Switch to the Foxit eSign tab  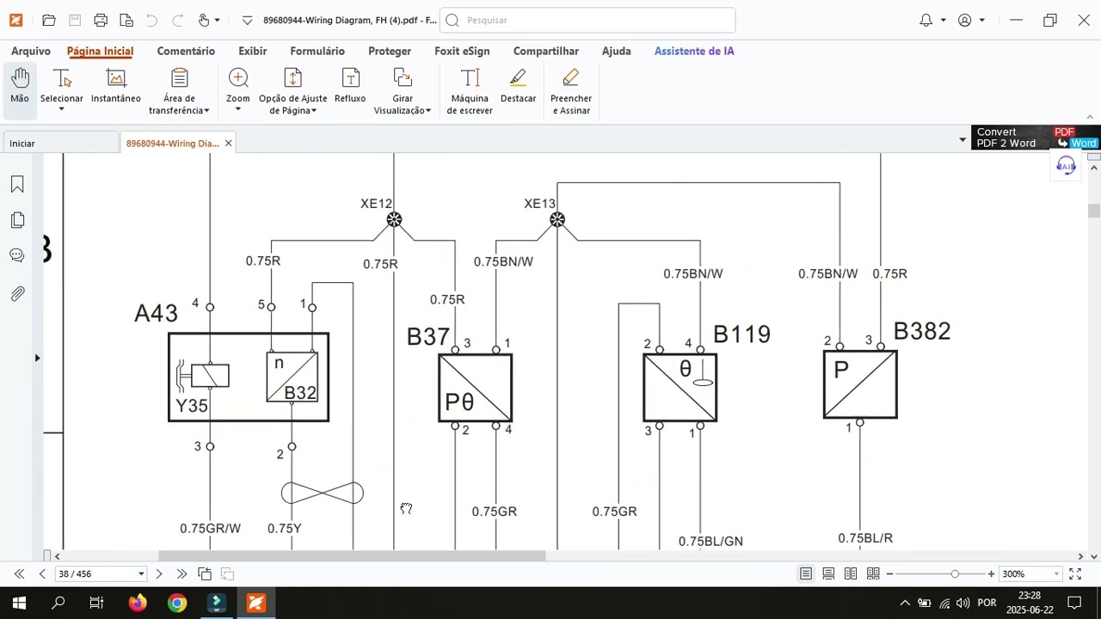(462, 51)
